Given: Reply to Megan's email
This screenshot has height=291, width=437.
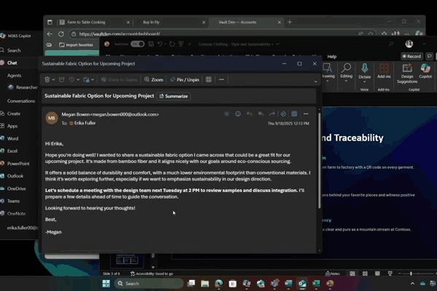Looking at the screenshot, I should click(249, 113).
